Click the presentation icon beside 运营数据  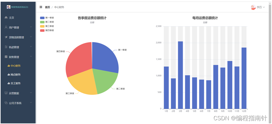click(6, 93)
